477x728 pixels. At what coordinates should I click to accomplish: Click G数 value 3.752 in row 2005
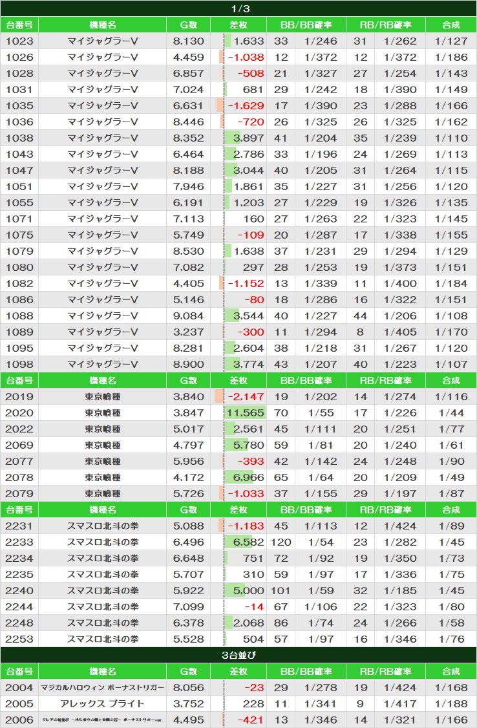(188, 704)
